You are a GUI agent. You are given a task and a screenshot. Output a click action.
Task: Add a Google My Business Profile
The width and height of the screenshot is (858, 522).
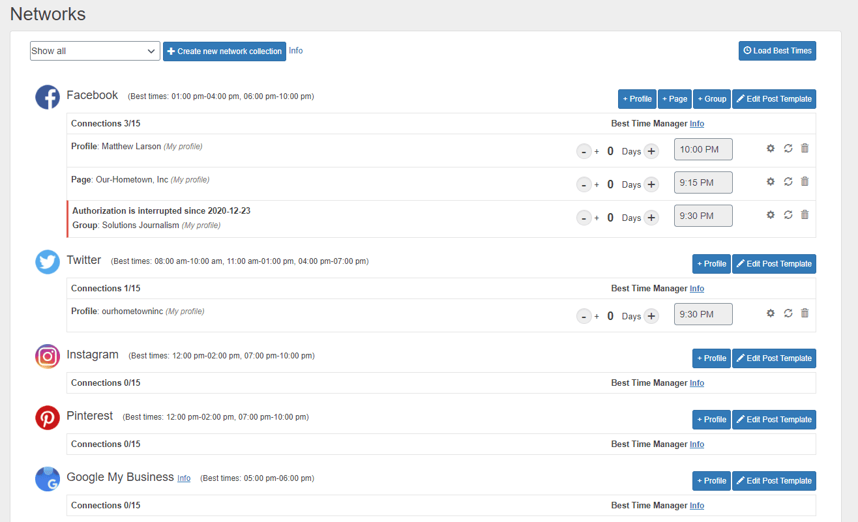click(x=711, y=481)
